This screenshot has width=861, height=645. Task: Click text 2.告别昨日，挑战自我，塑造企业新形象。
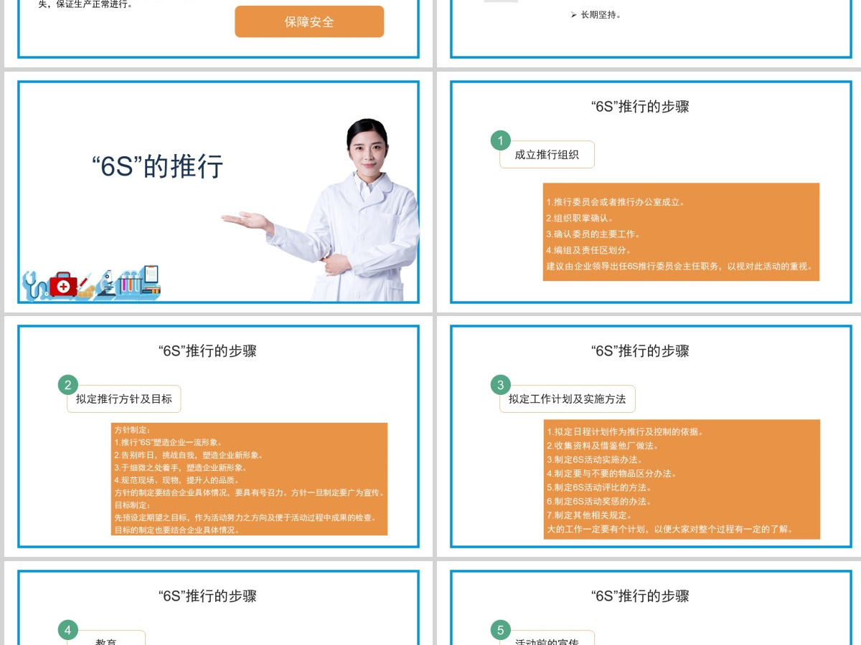[x=189, y=455]
